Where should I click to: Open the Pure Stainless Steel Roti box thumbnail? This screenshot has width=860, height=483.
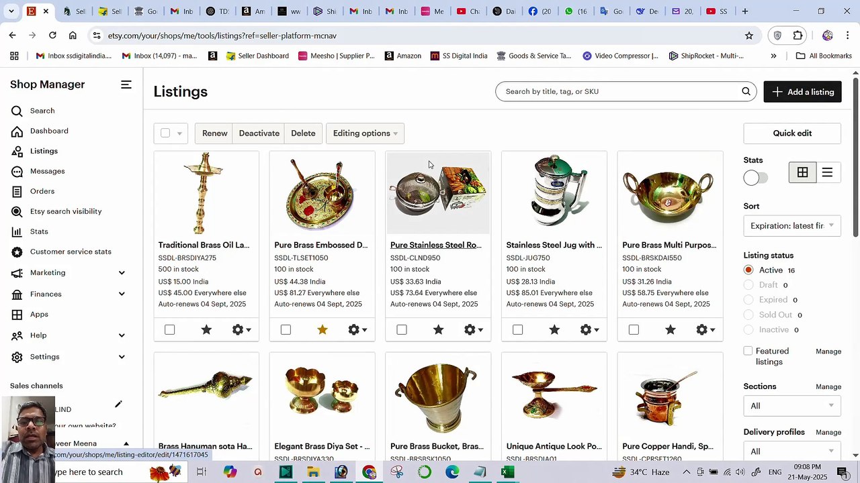pos(438,193)
